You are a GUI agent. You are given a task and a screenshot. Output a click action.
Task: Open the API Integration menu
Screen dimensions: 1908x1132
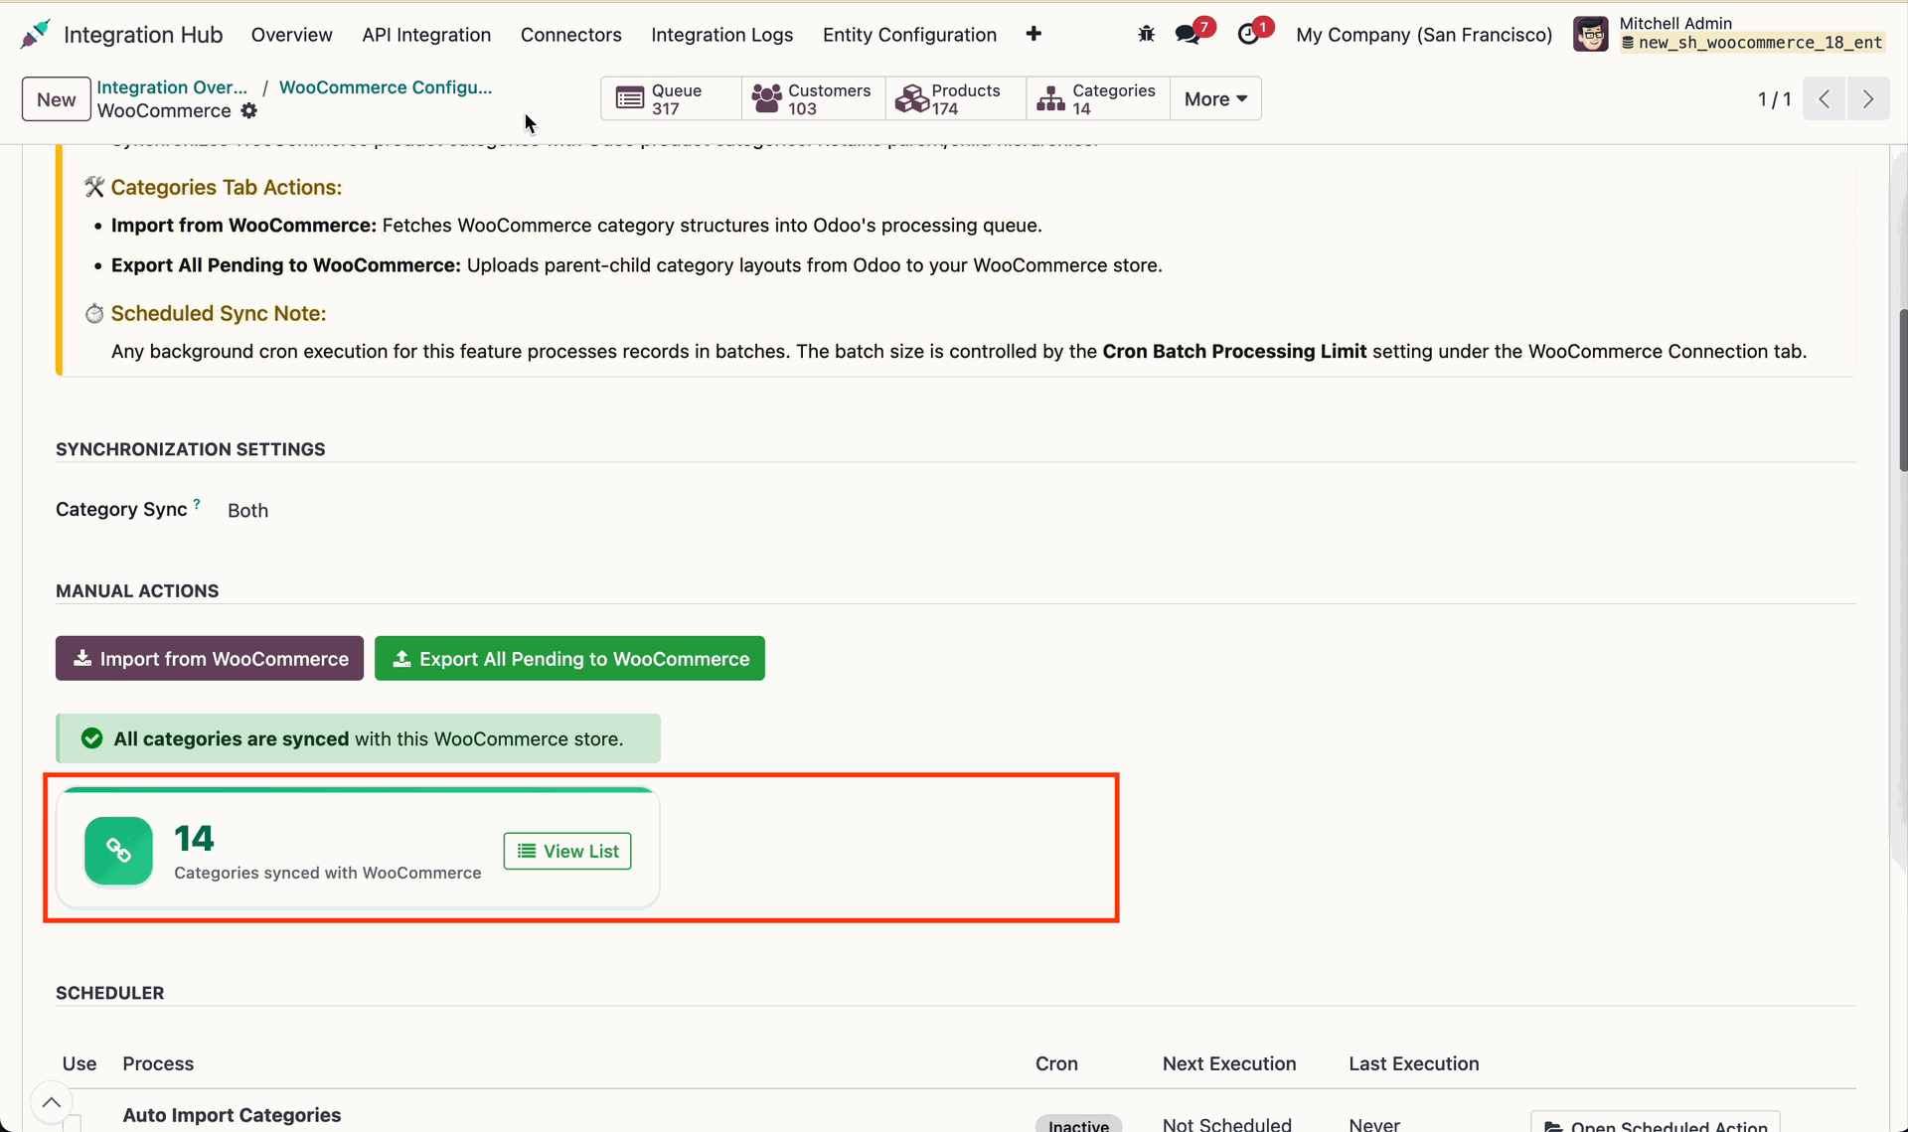point(426,35)
